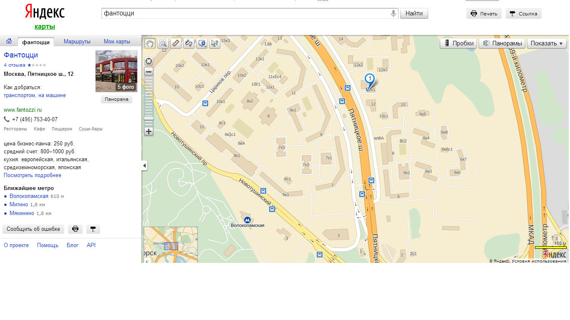This screenshot has height=320, width=570.
Task: Open the О проекте footer link
Action: click(x=16, y=245)
